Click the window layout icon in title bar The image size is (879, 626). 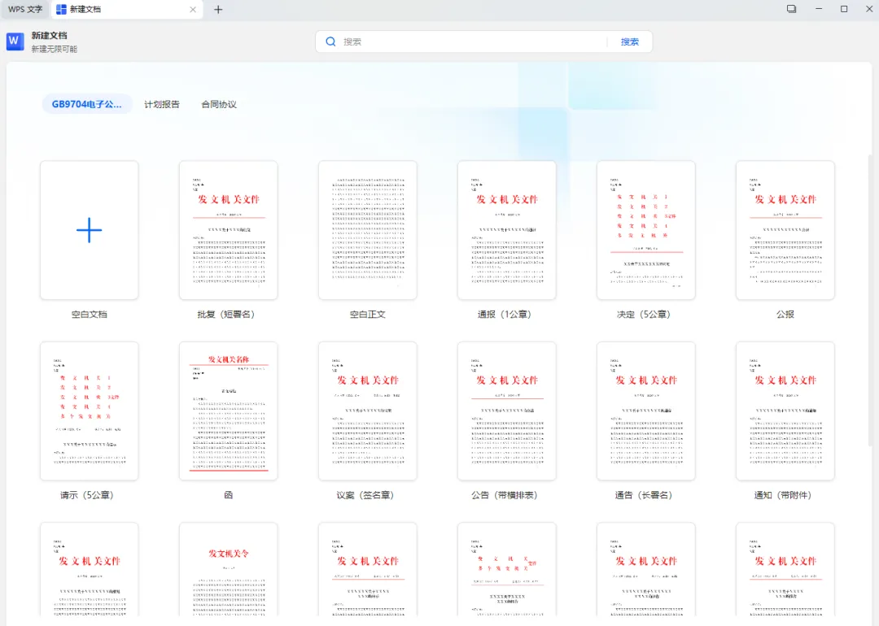[x=791, y=9]
